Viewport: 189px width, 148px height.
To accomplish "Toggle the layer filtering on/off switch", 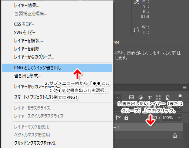I will tap(180, 97).
